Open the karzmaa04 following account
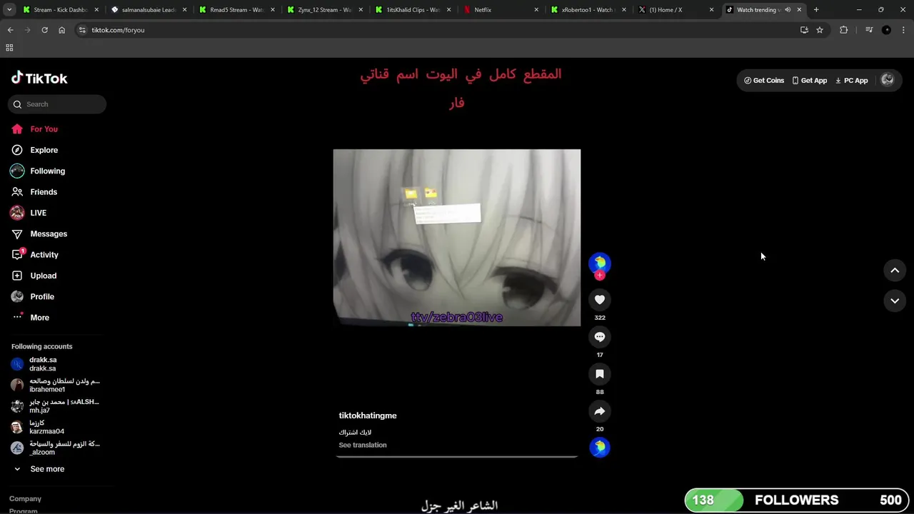This screenshot has width=914, height=514. (x=57, y=427)
